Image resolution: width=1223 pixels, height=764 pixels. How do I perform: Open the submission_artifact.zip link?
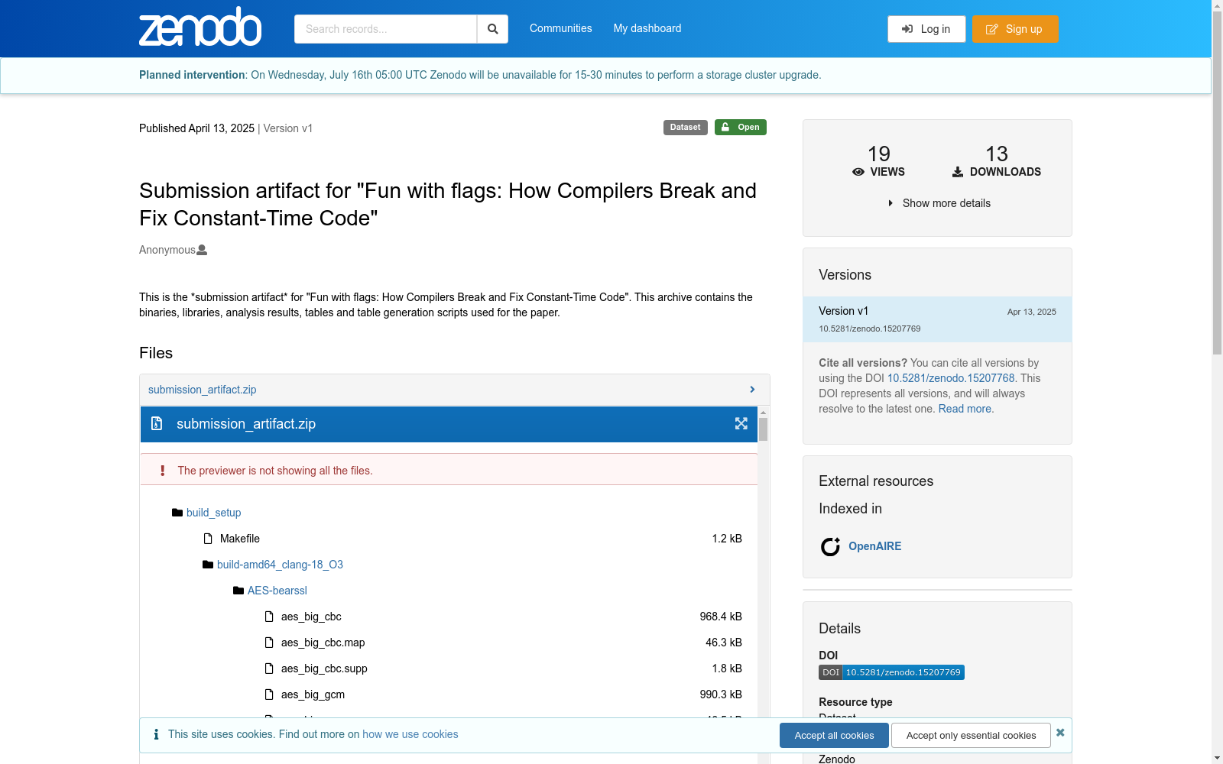pyautogui.click(x=203, y=390)
